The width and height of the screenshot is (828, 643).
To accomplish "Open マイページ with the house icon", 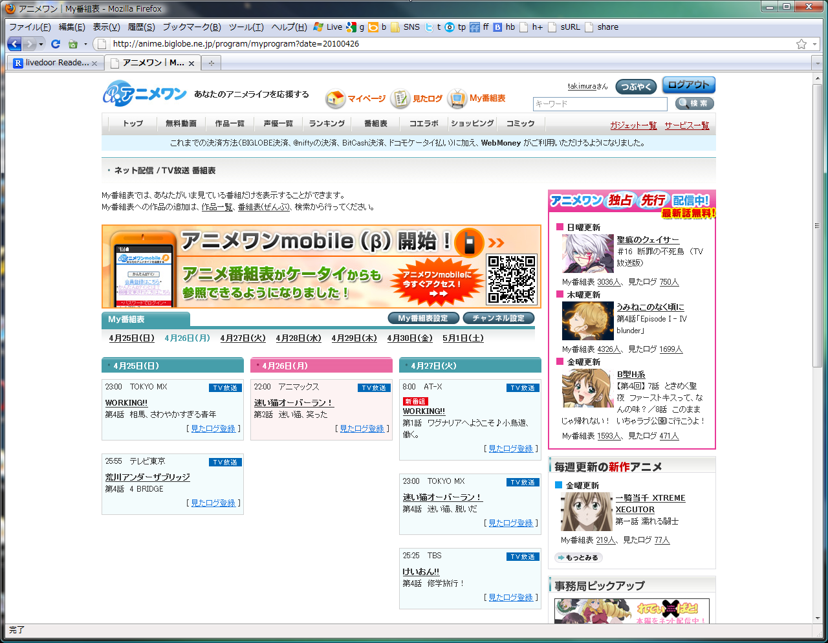I will coord(355,98).
